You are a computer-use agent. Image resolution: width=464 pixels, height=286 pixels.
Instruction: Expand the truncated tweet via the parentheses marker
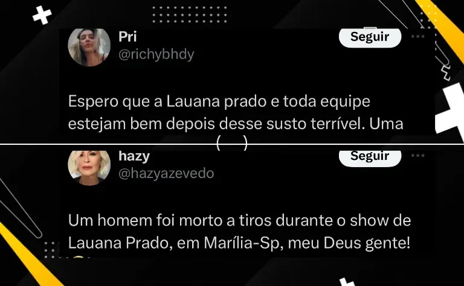click(232, 143)
